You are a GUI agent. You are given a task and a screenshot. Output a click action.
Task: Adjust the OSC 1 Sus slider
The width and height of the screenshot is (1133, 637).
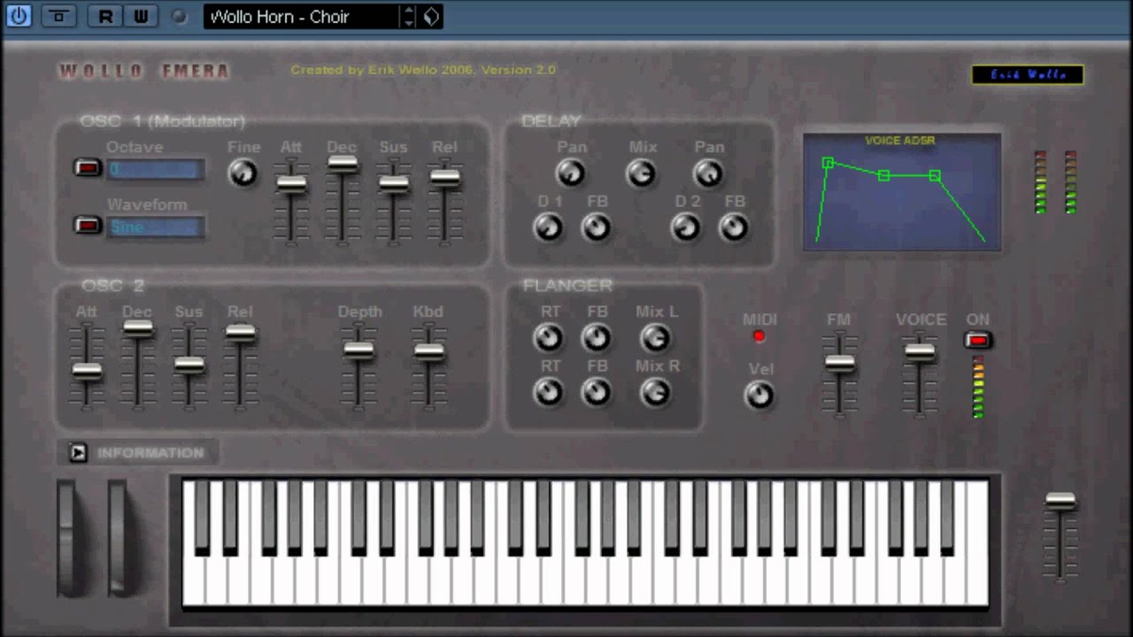coord(394,184)
